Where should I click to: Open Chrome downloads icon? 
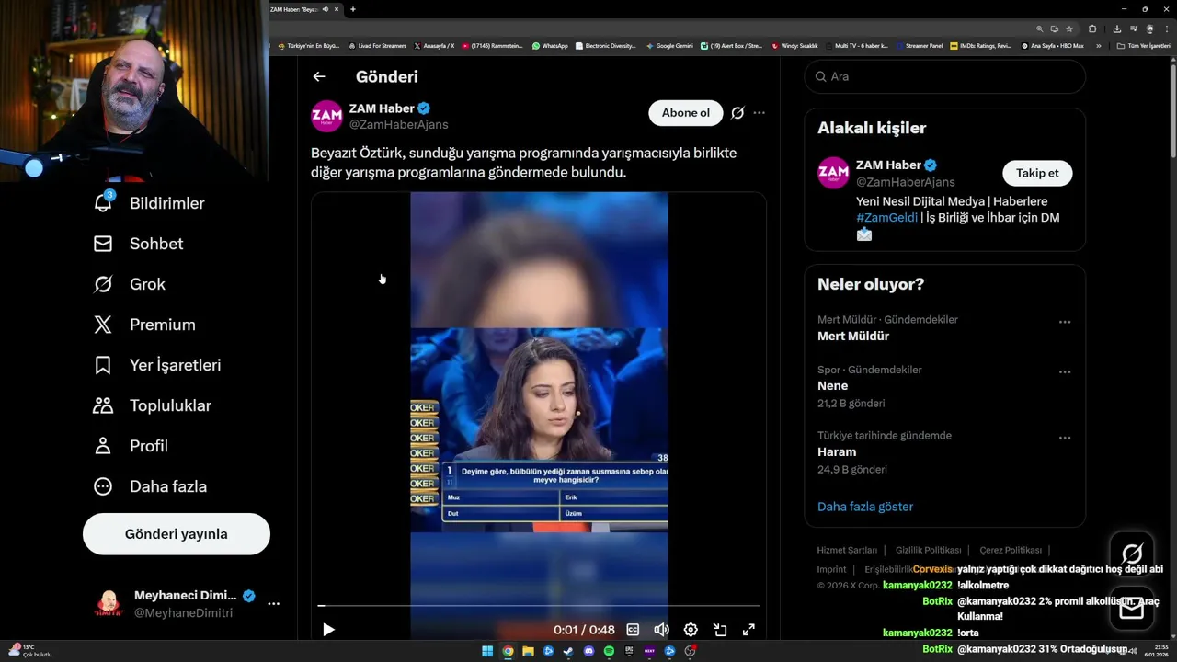point(1117,29)
